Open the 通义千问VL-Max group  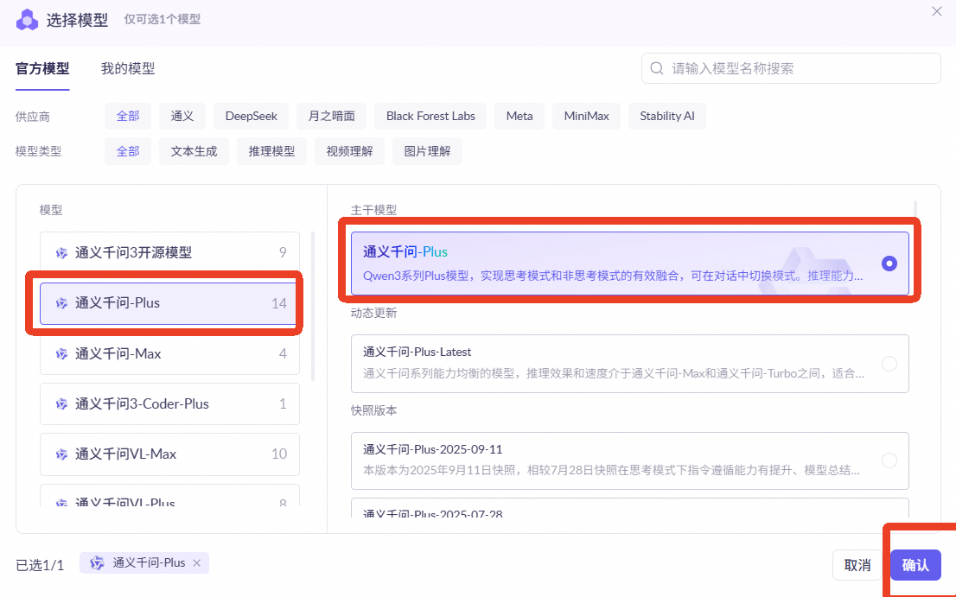click(169, 454)
